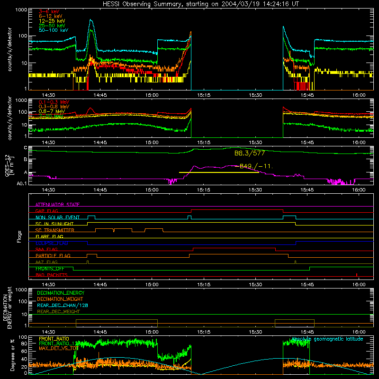The image size is (379, 379).
Task: Click the 14:45 tick label under decimation panel
Action: (100, 332)
